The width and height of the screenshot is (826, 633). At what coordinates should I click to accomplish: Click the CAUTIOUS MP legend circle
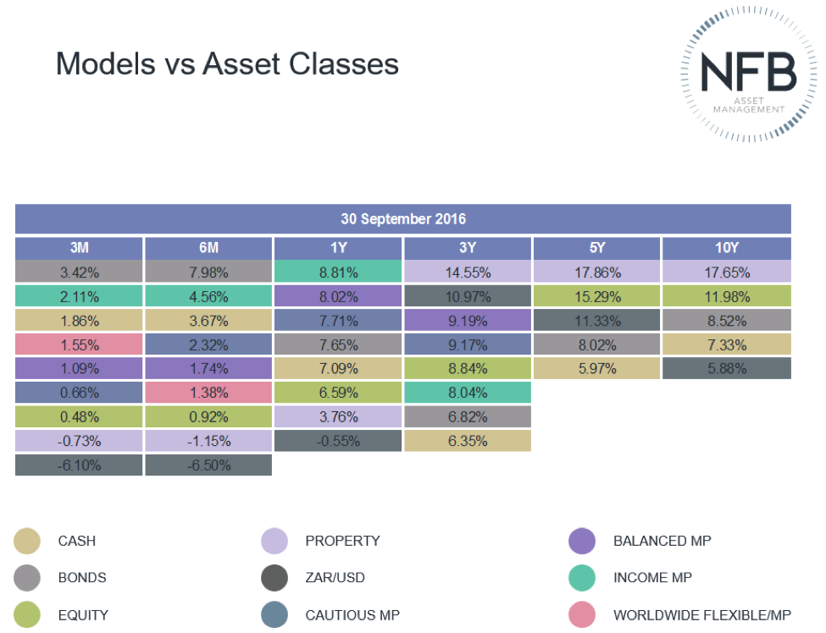tap(276, 615)
